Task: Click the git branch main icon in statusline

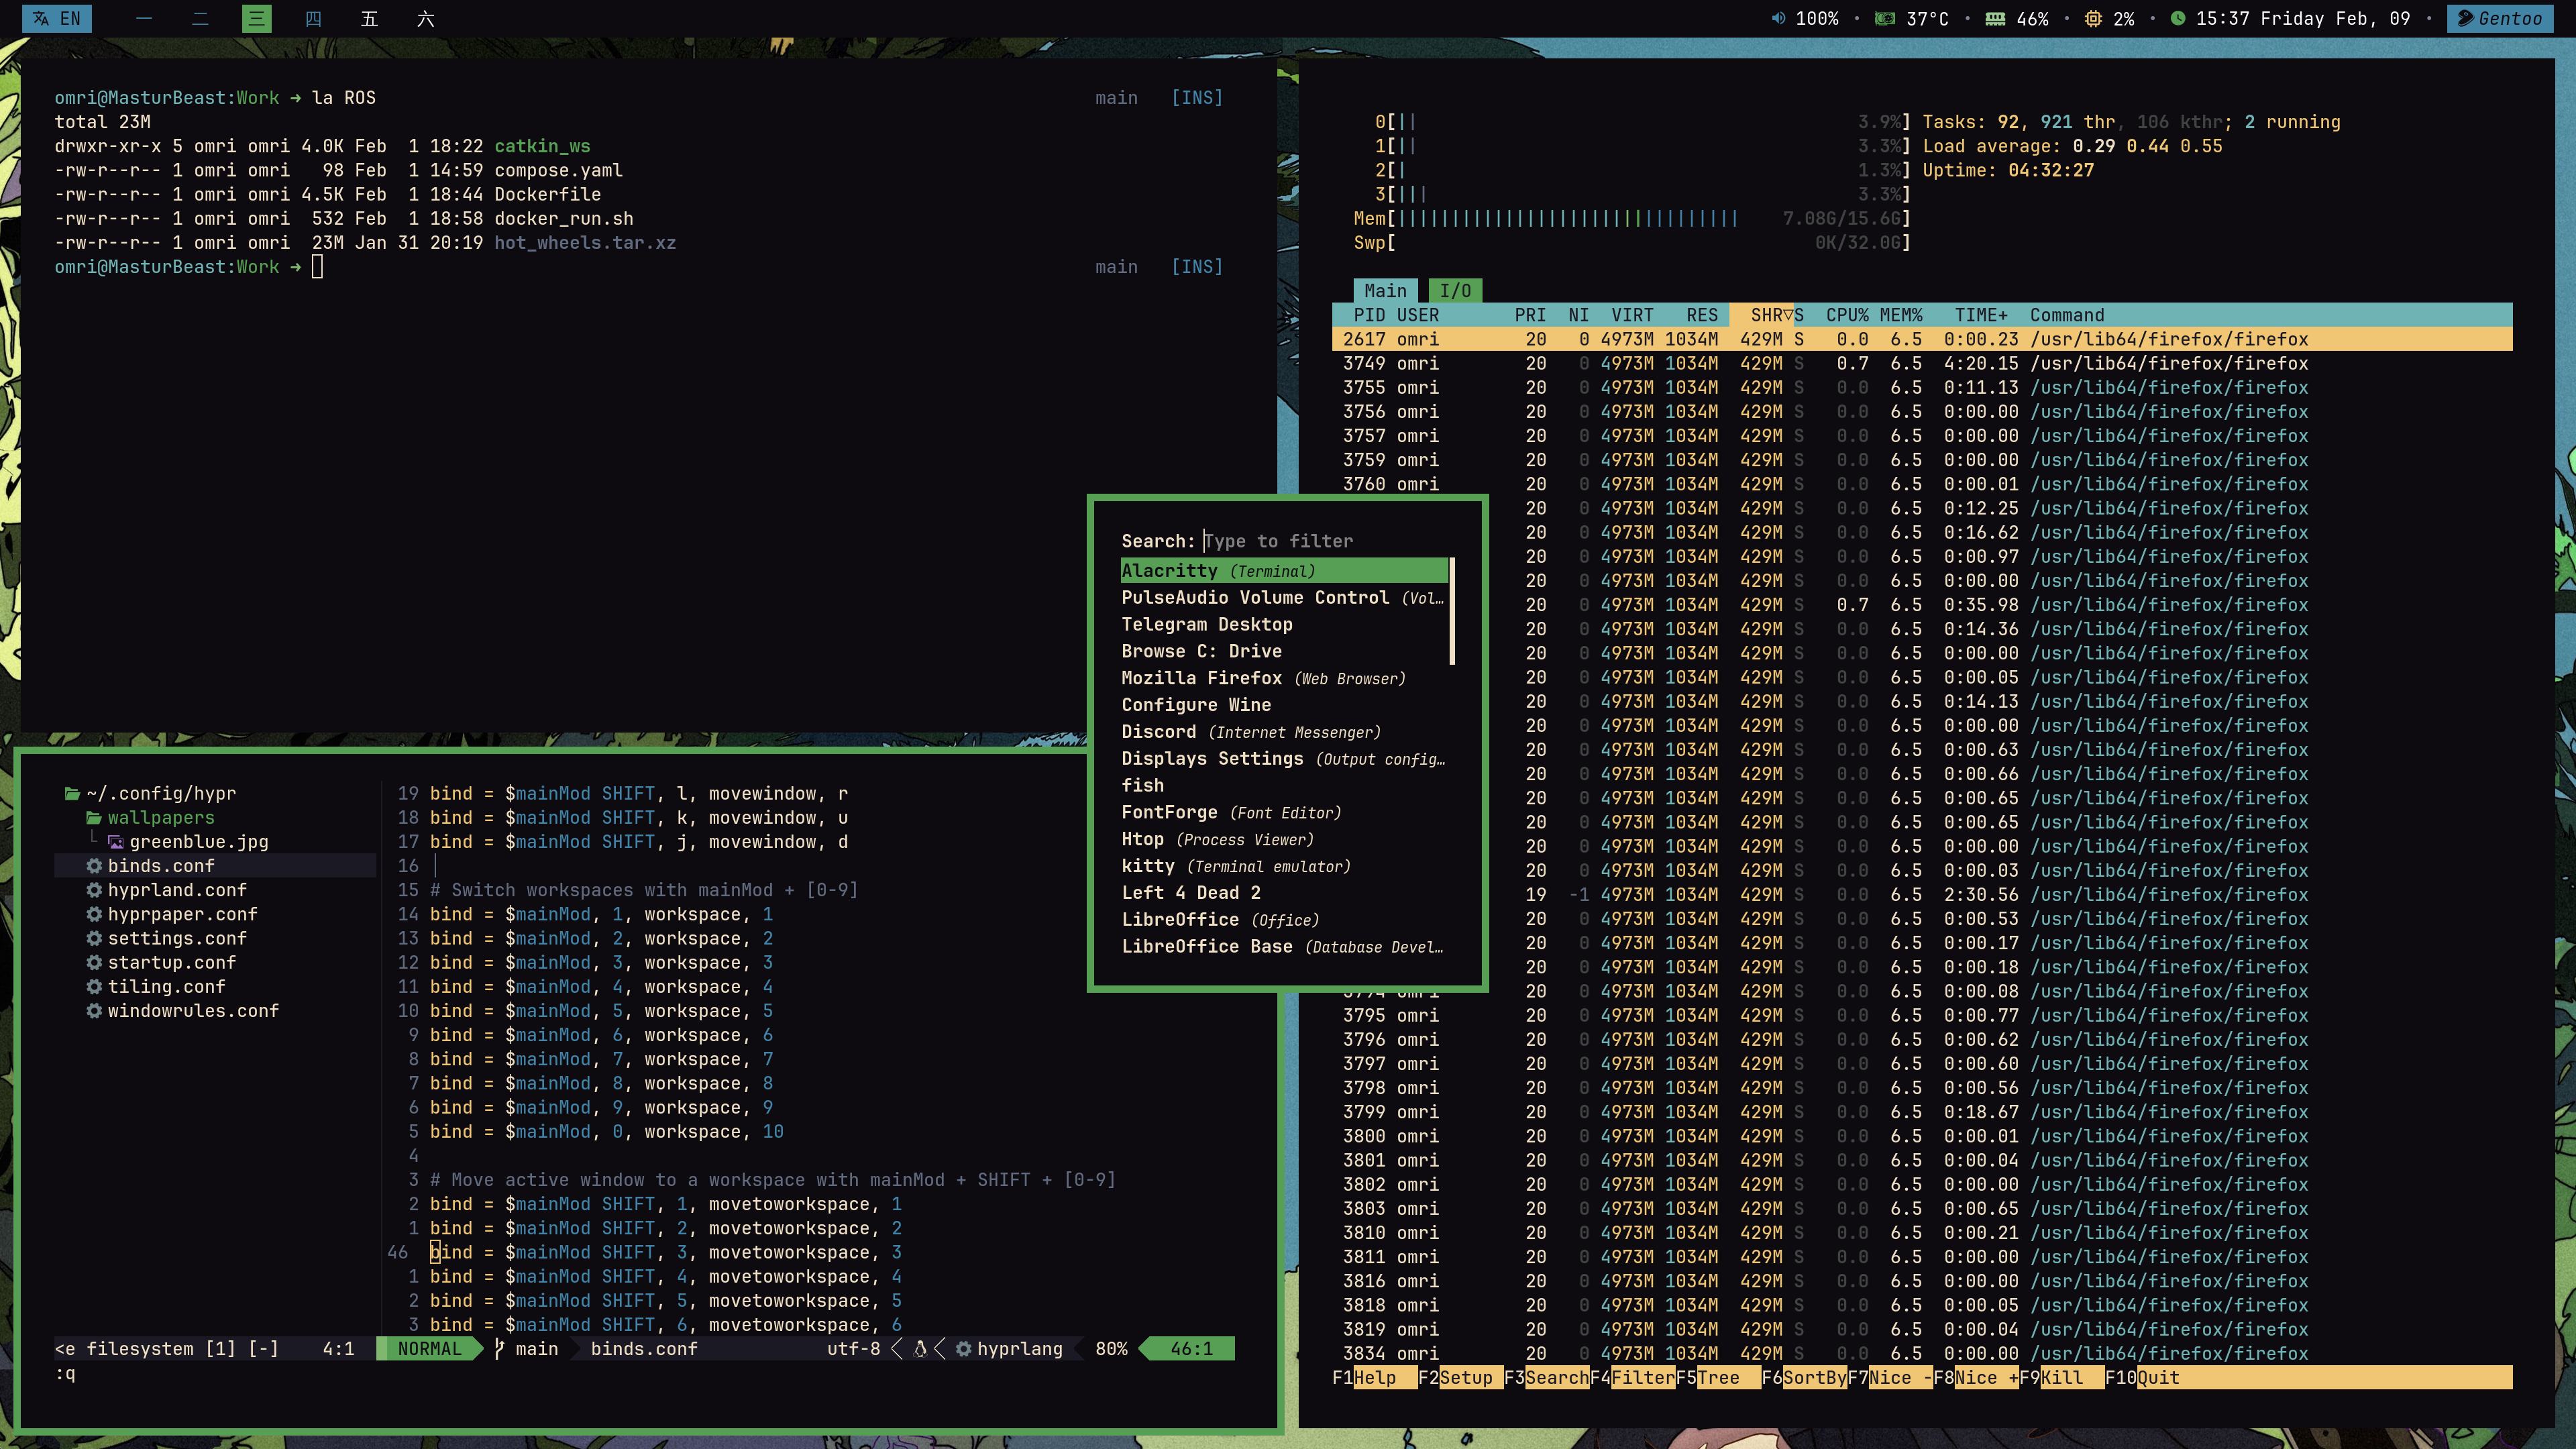Action: 499,1349
